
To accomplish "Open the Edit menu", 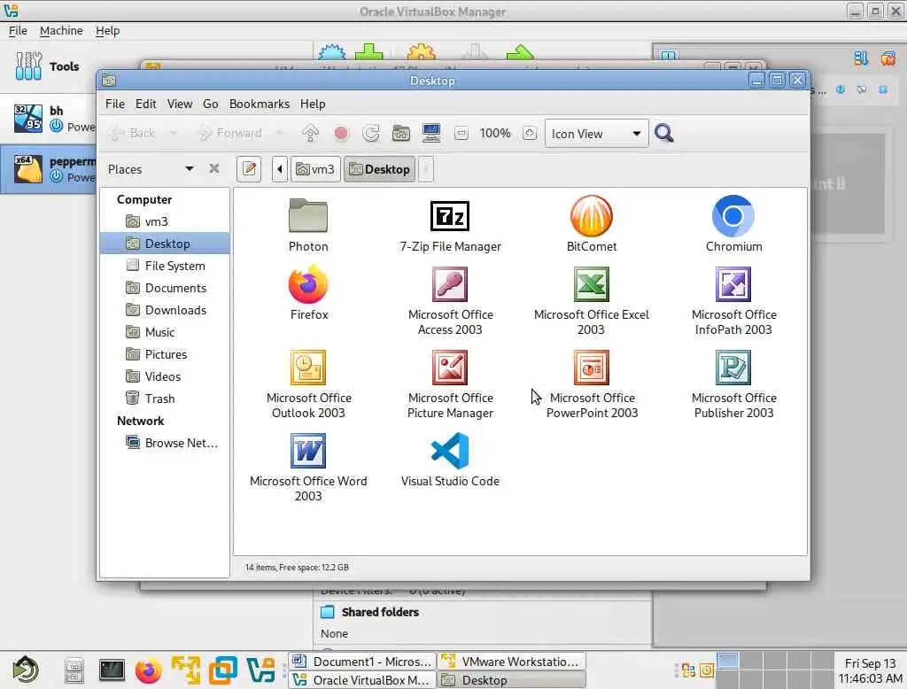I will tap(146, 105).
